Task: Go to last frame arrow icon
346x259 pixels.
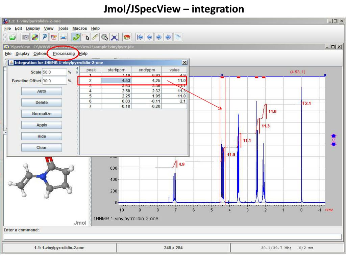Action: [168, 37]
